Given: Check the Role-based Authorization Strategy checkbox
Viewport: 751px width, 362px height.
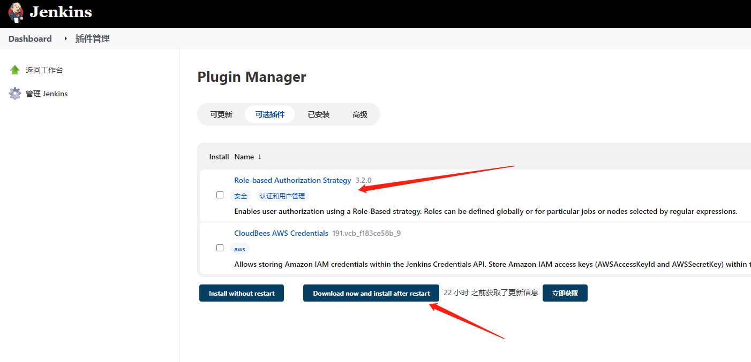Looking at the screenshot, I should click(220, 195).
